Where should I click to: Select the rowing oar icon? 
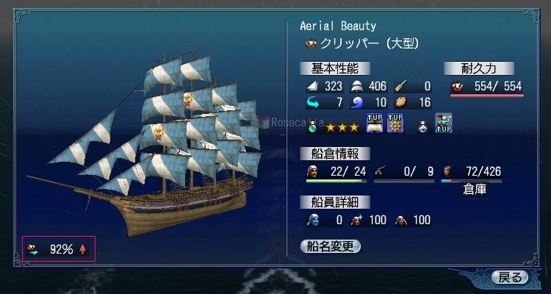click(x=400, y=86)
